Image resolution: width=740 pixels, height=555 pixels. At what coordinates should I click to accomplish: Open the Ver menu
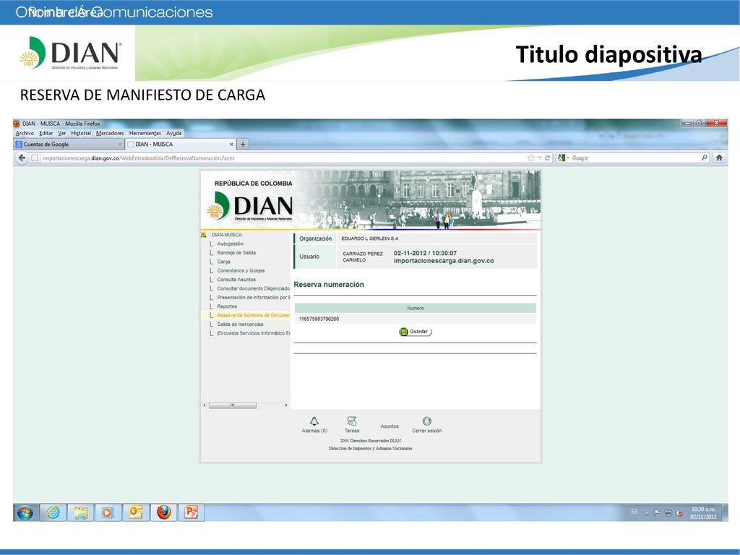pos(62,133)
